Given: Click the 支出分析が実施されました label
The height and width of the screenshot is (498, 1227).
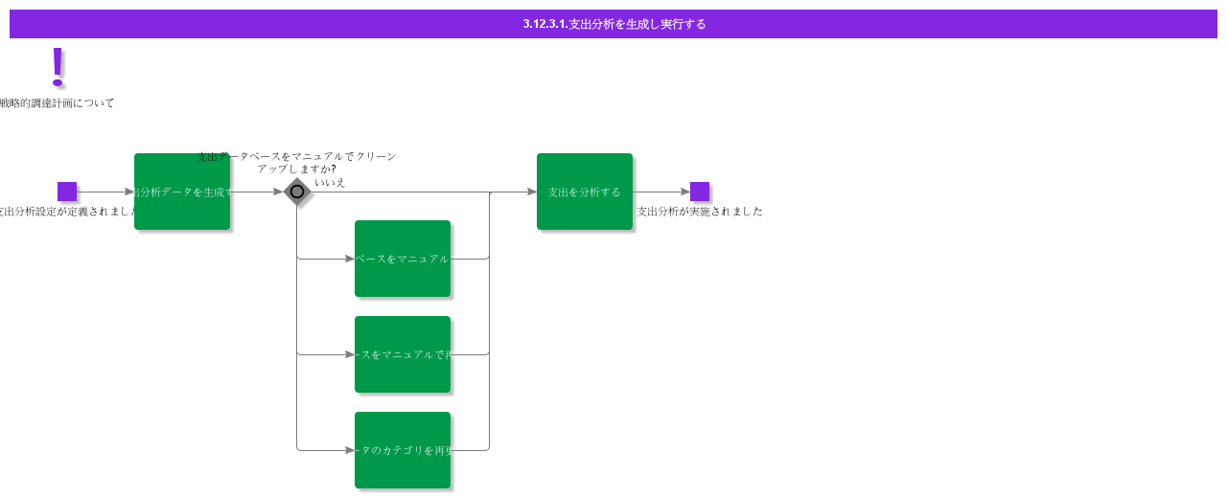Looking at the screenshot, I should [x=700, y=211].
